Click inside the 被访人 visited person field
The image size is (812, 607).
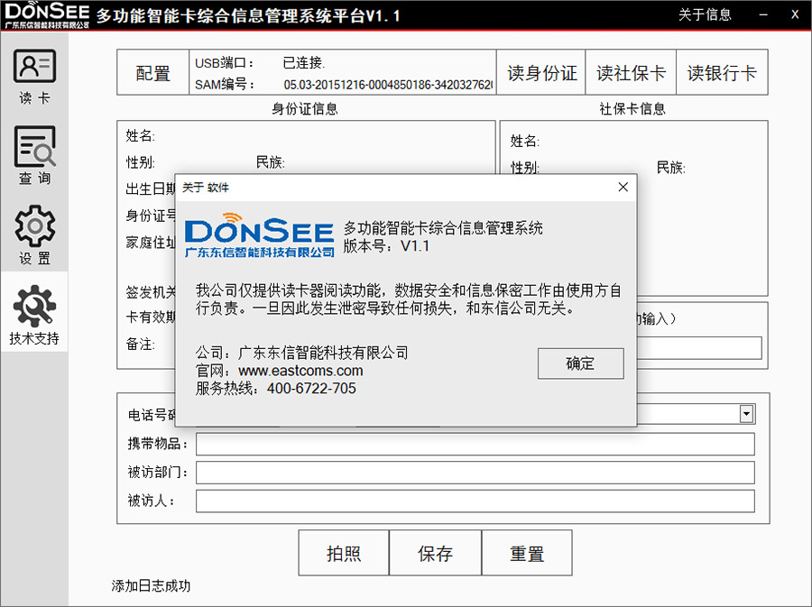[x=474, y=501]
